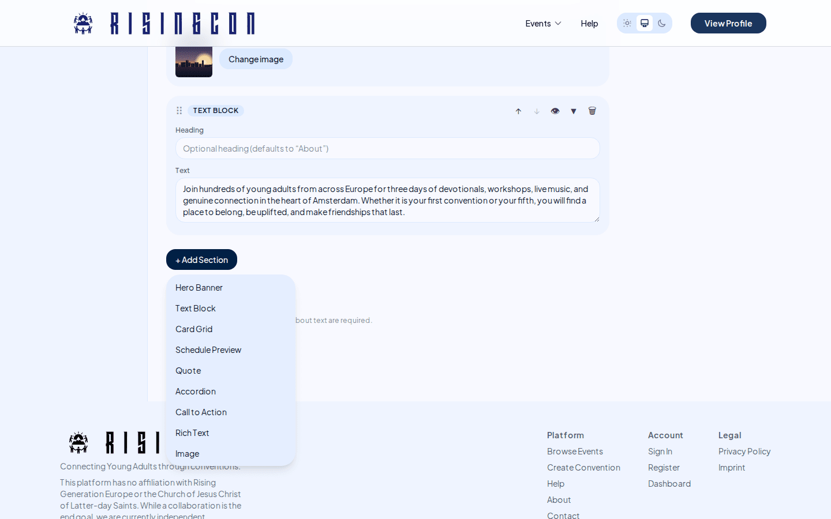Select the system theme monitor icon
831x519 pixels.
pyautogui.click(x=645, y=23)
